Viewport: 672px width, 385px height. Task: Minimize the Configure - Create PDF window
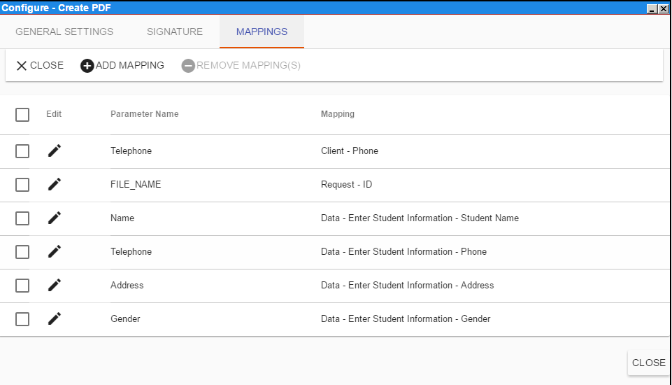point(652,8)
